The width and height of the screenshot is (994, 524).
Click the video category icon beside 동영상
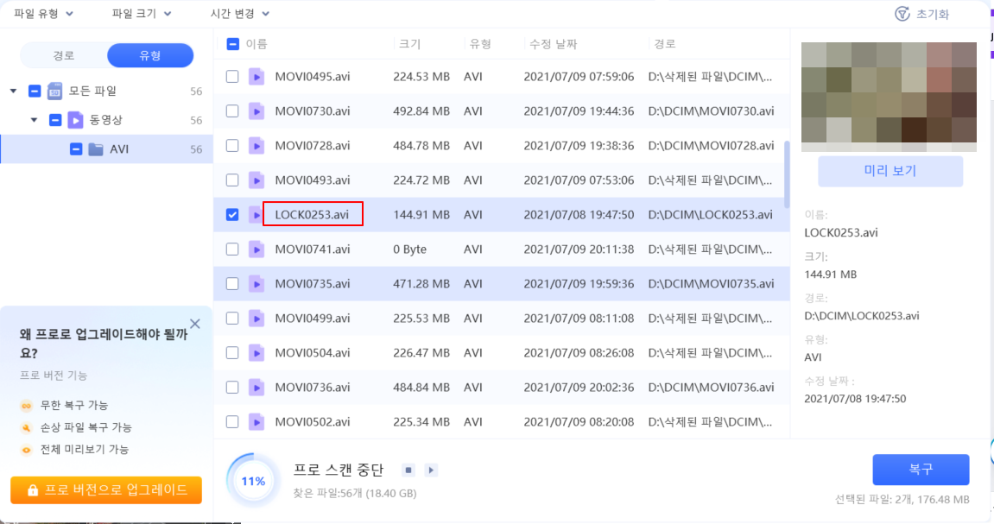[x=75, y=120]
